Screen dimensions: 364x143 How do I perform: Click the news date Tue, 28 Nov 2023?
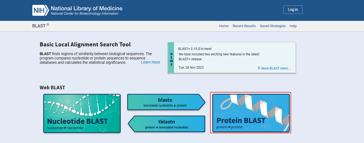(x=191, y=67)
